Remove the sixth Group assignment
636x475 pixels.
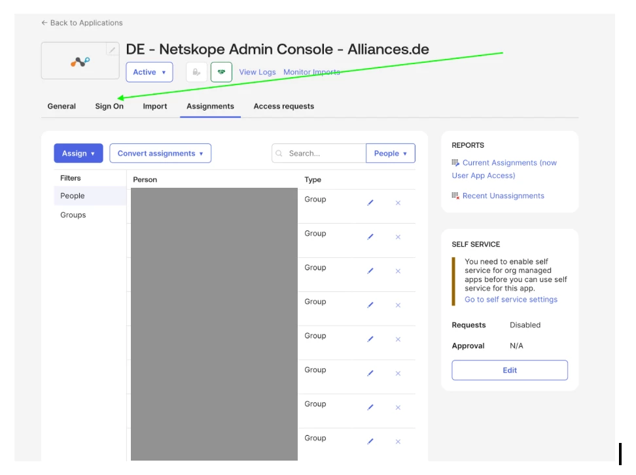(398, 373)
